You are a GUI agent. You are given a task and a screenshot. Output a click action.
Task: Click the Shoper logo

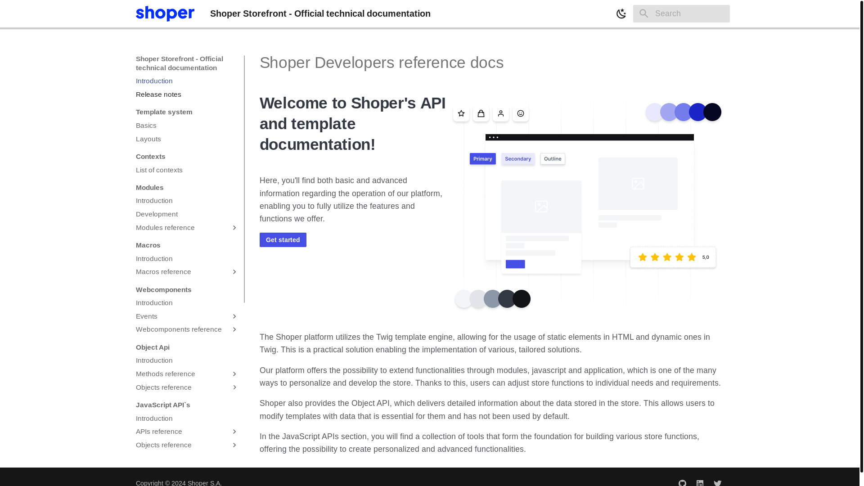tap(165, 13)
